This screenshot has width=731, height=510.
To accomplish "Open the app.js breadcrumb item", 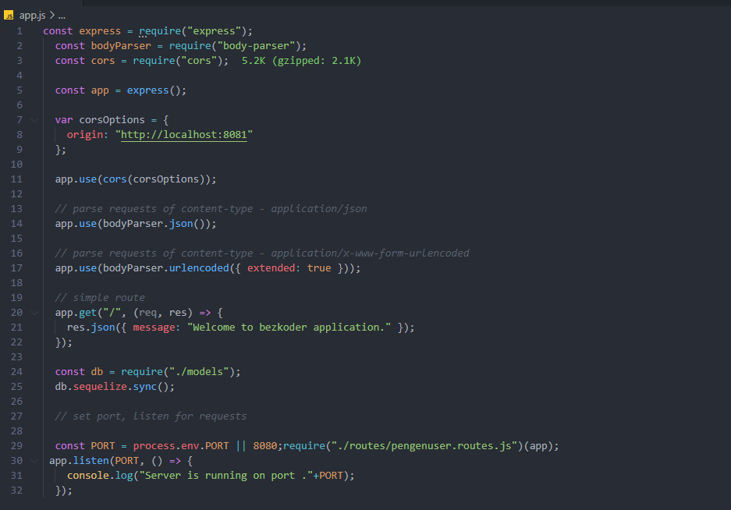I will pos(32,16).
